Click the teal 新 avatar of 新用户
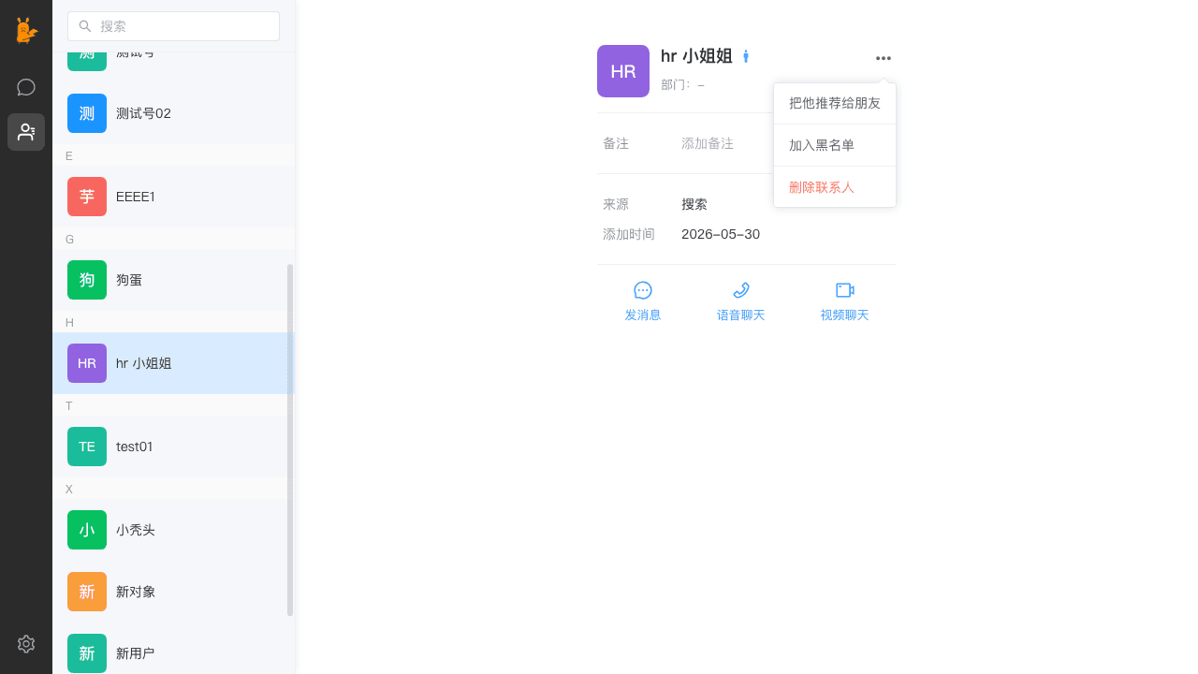The height and width of the screenshot is (674, 1198). 87,653
